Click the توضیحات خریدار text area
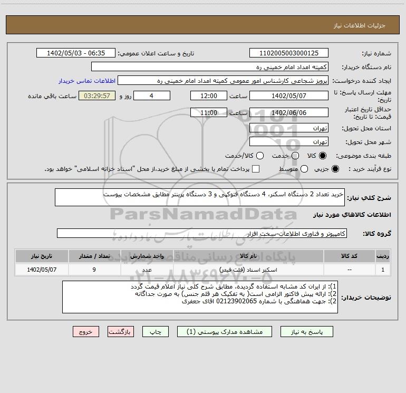 tap(200, 297)
